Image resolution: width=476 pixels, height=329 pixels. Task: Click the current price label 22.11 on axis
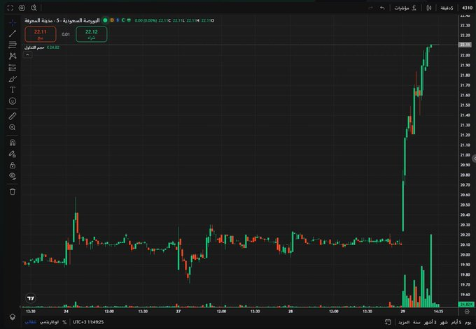tap(465, 45)
